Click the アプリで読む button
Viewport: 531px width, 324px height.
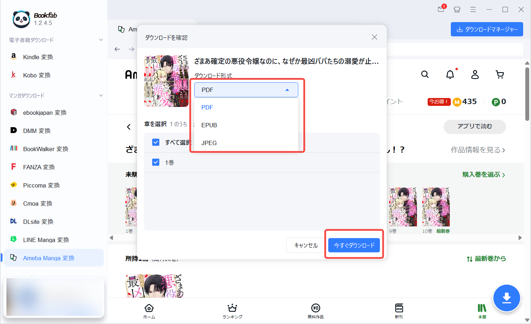(475, 127)
